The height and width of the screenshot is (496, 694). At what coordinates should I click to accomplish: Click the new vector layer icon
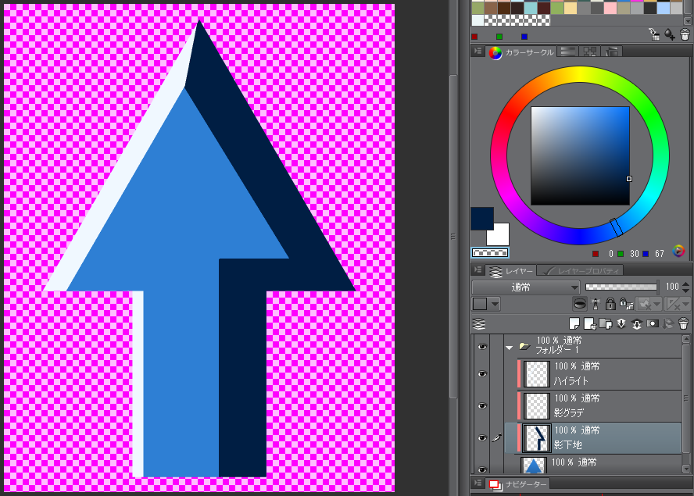coord(589,324)
